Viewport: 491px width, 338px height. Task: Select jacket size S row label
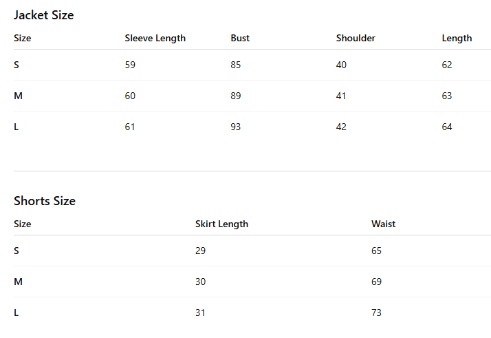coord(17,65)
